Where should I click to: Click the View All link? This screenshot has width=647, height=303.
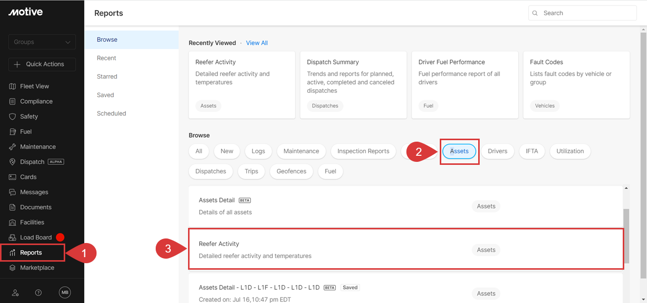[257, 43]
